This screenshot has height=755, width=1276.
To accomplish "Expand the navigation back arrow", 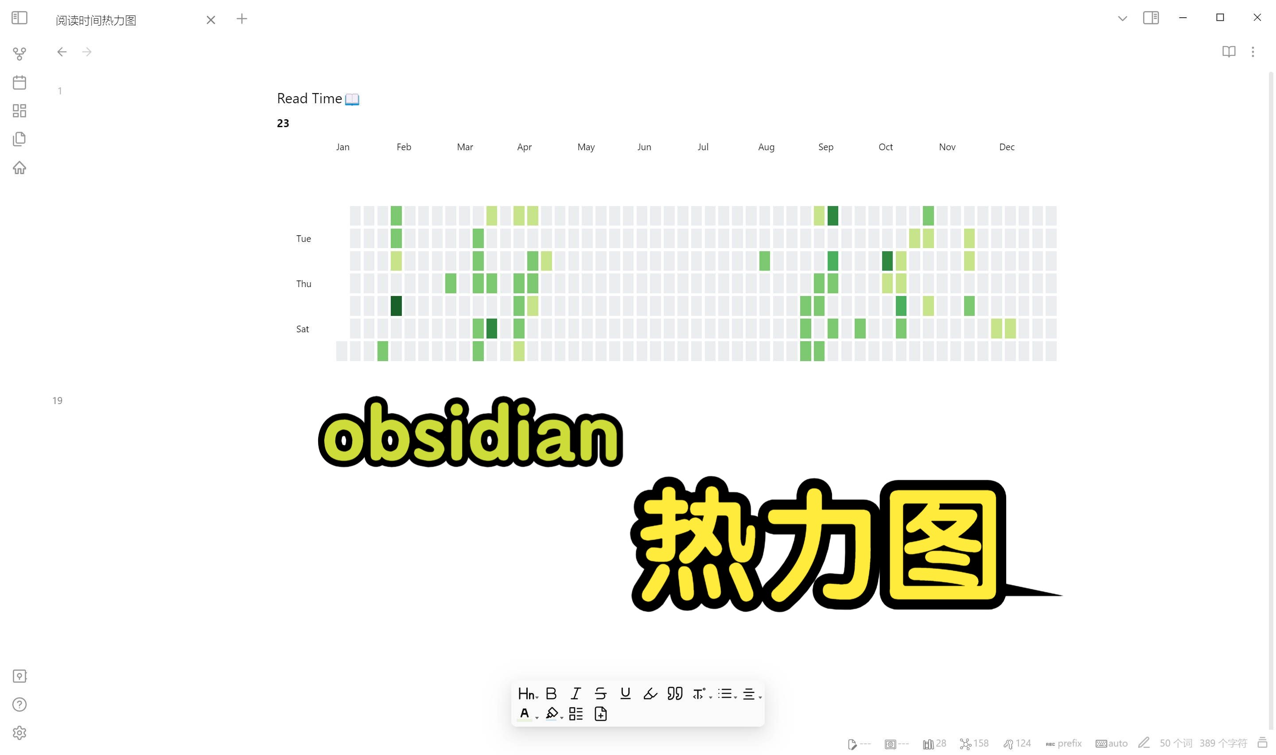I will pyautogui.click(x=61, y=51).
